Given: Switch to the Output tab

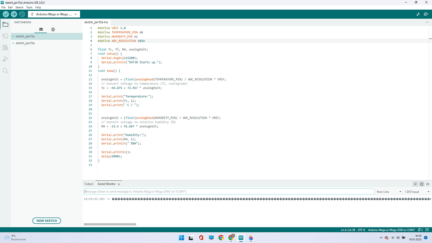Looking at the screenshot, I should 88,184.
